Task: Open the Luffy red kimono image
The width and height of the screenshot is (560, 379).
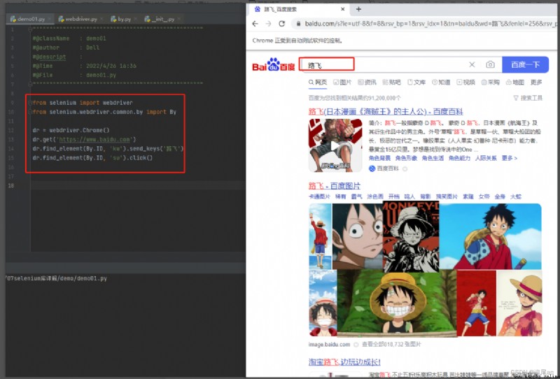Action: [x=491, y=236]
